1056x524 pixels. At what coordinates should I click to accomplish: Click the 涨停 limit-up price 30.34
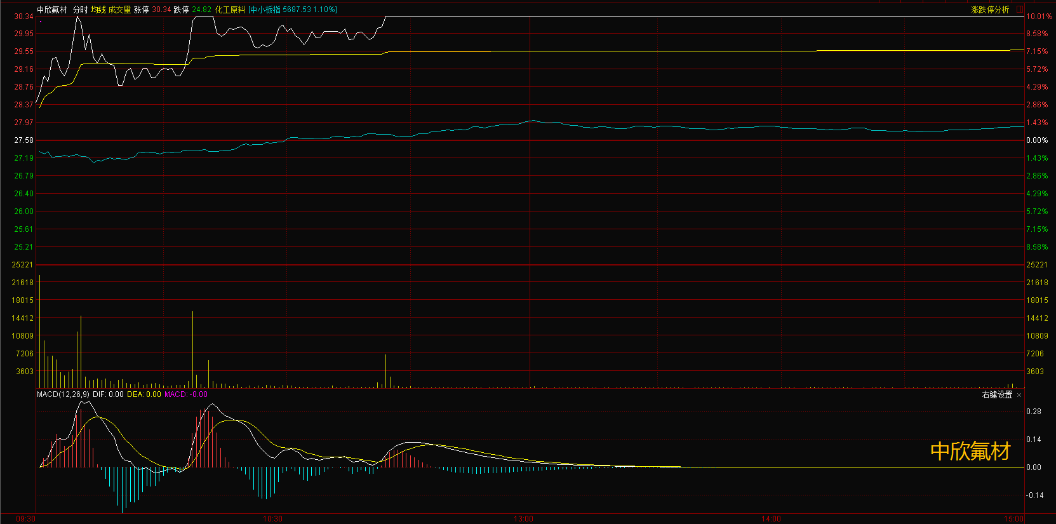(x=161, y=10)
